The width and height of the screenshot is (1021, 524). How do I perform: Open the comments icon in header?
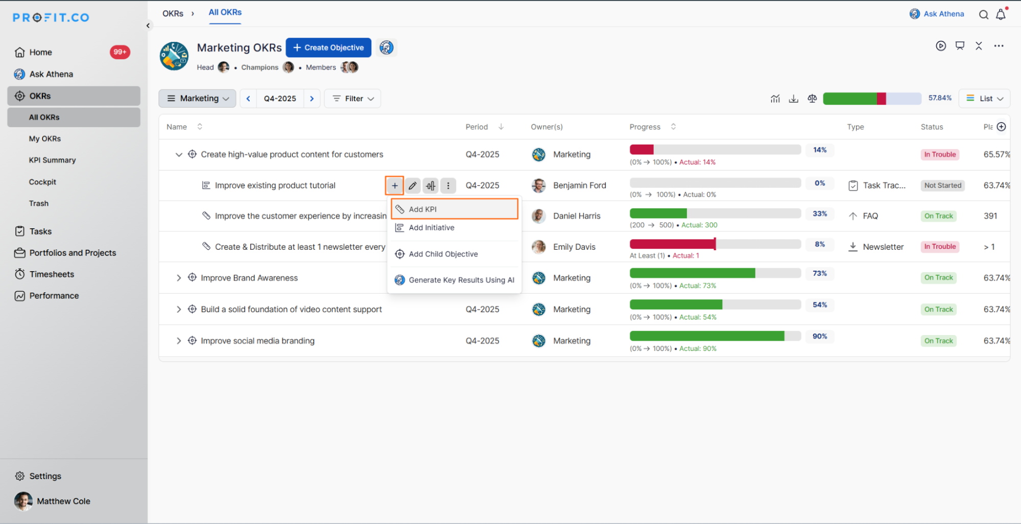coord(960,46)
